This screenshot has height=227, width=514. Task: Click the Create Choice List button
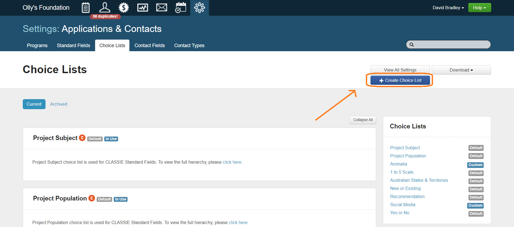pyautogui.click(x=400, y=80)
